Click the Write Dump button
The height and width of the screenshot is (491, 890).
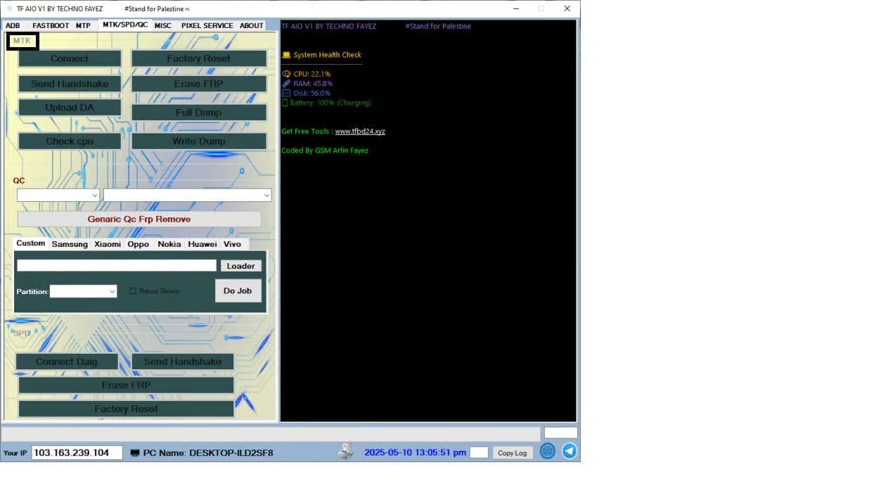[x=199, y=141]
